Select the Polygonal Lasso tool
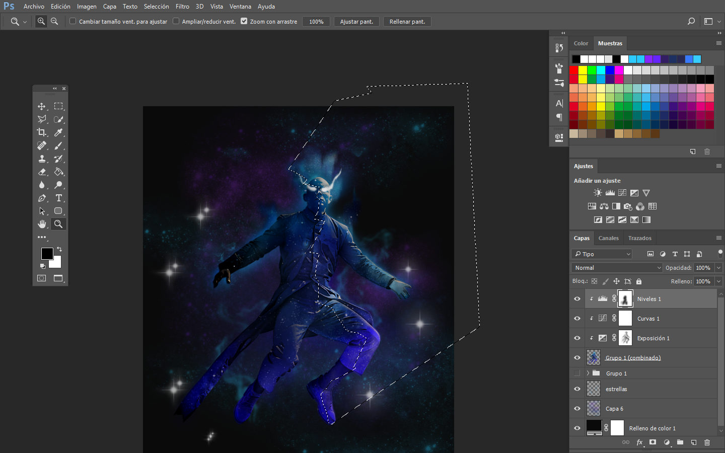 (42, 119)
